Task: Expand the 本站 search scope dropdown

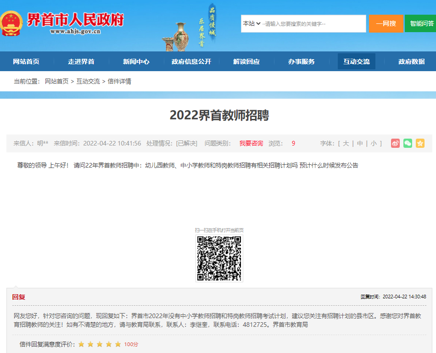Action: point(252,23)
